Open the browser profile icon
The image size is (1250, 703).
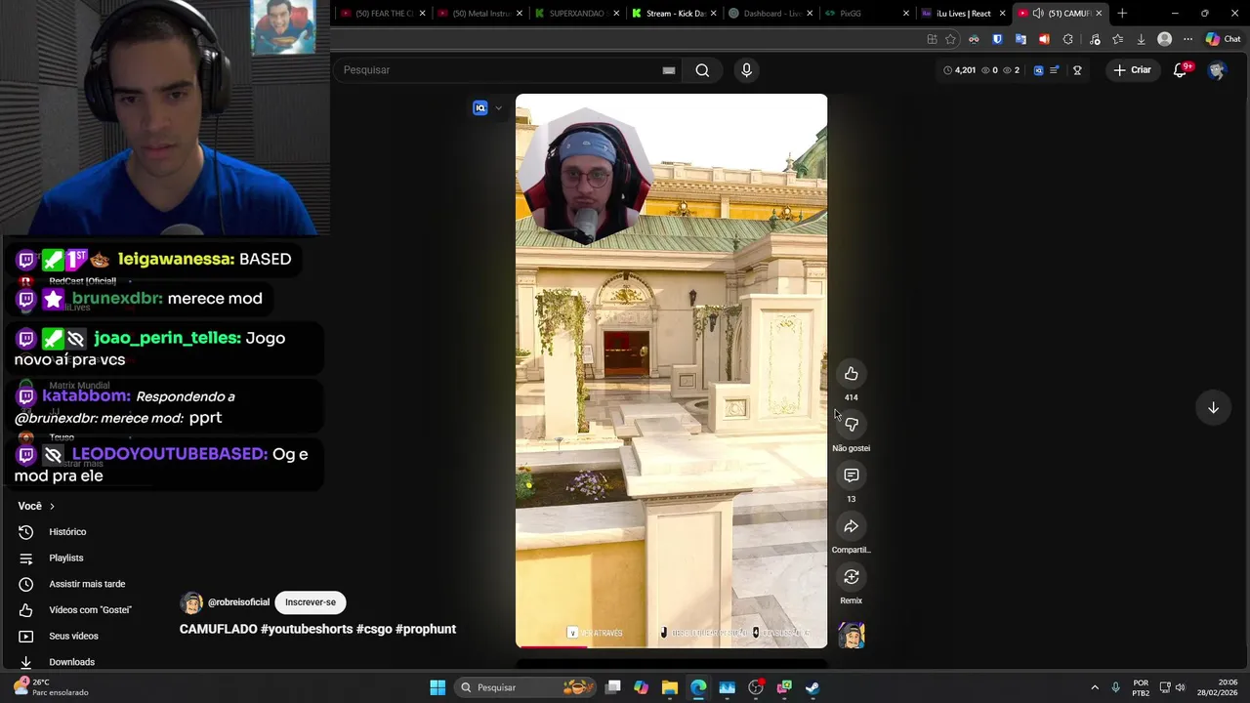[x=1164, y=39]
